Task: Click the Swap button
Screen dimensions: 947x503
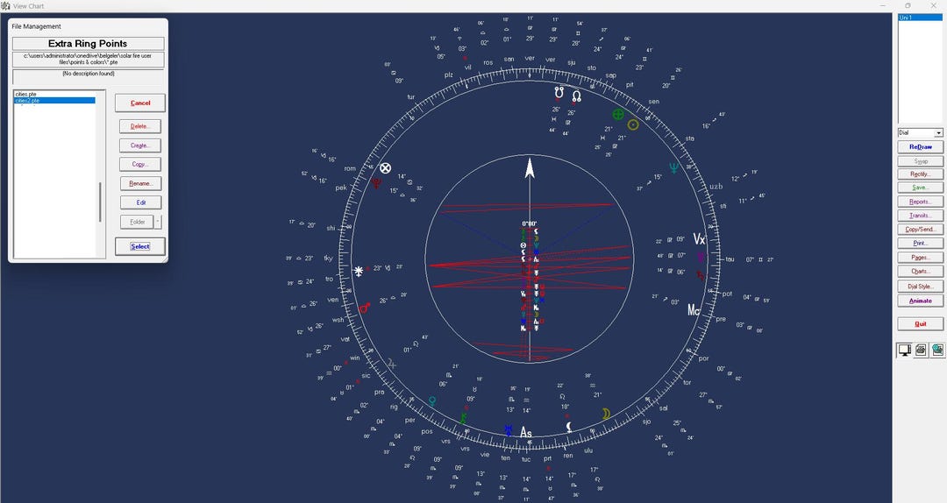Action: point(921,161)
